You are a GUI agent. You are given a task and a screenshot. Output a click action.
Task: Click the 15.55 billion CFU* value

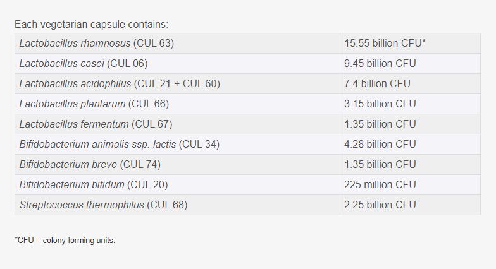(385, 44)
